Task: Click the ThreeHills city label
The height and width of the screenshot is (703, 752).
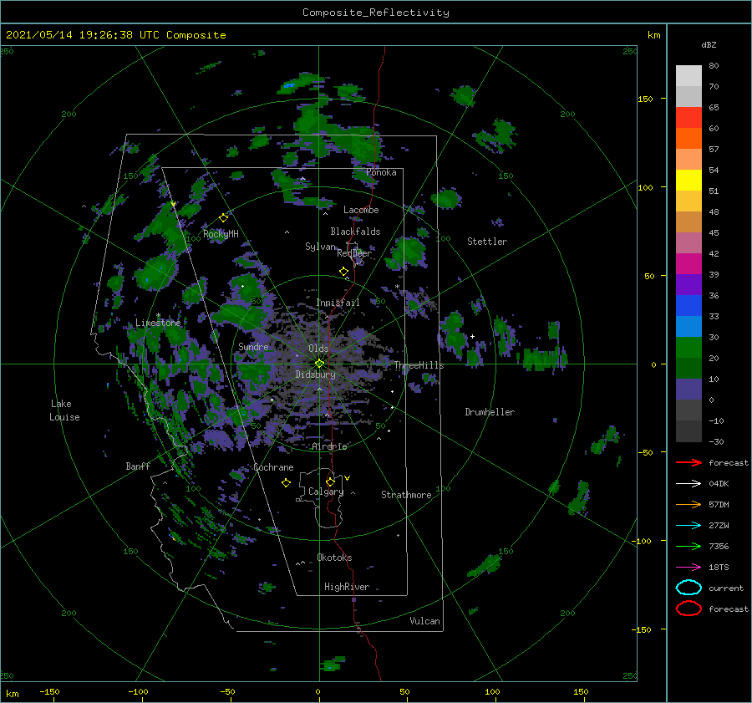Action: coord(419,365)
